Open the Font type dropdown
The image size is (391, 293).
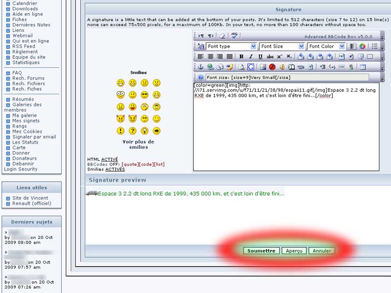(x=231, y=46)
